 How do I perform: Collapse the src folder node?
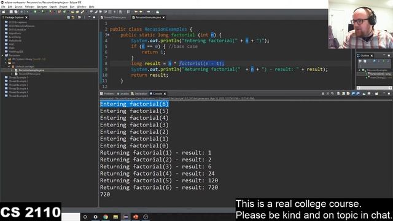coord(6,63)
